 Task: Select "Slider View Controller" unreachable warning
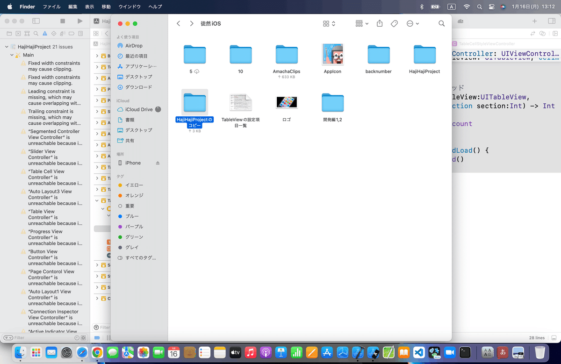[52, 157]
